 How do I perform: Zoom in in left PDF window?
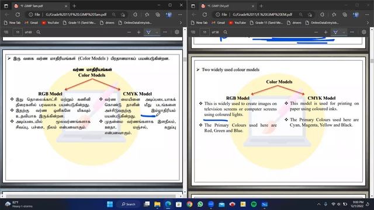click(x=139, y=32)
